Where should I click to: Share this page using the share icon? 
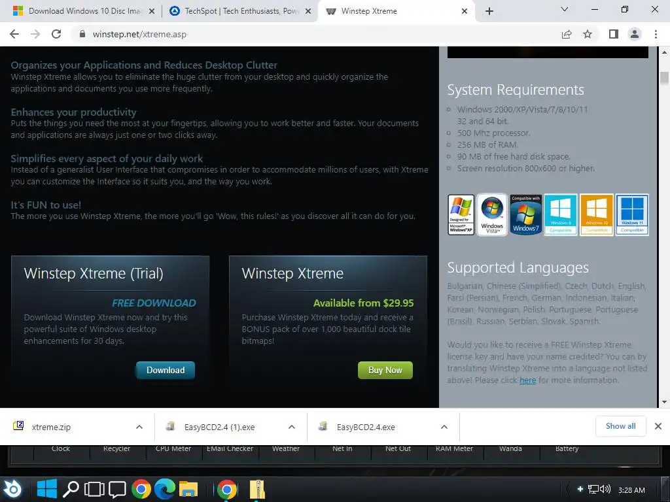click(x=567, y=34)
